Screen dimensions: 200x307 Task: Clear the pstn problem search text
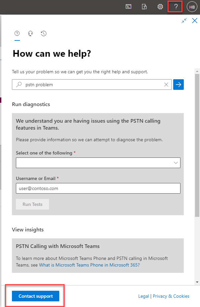166,85
